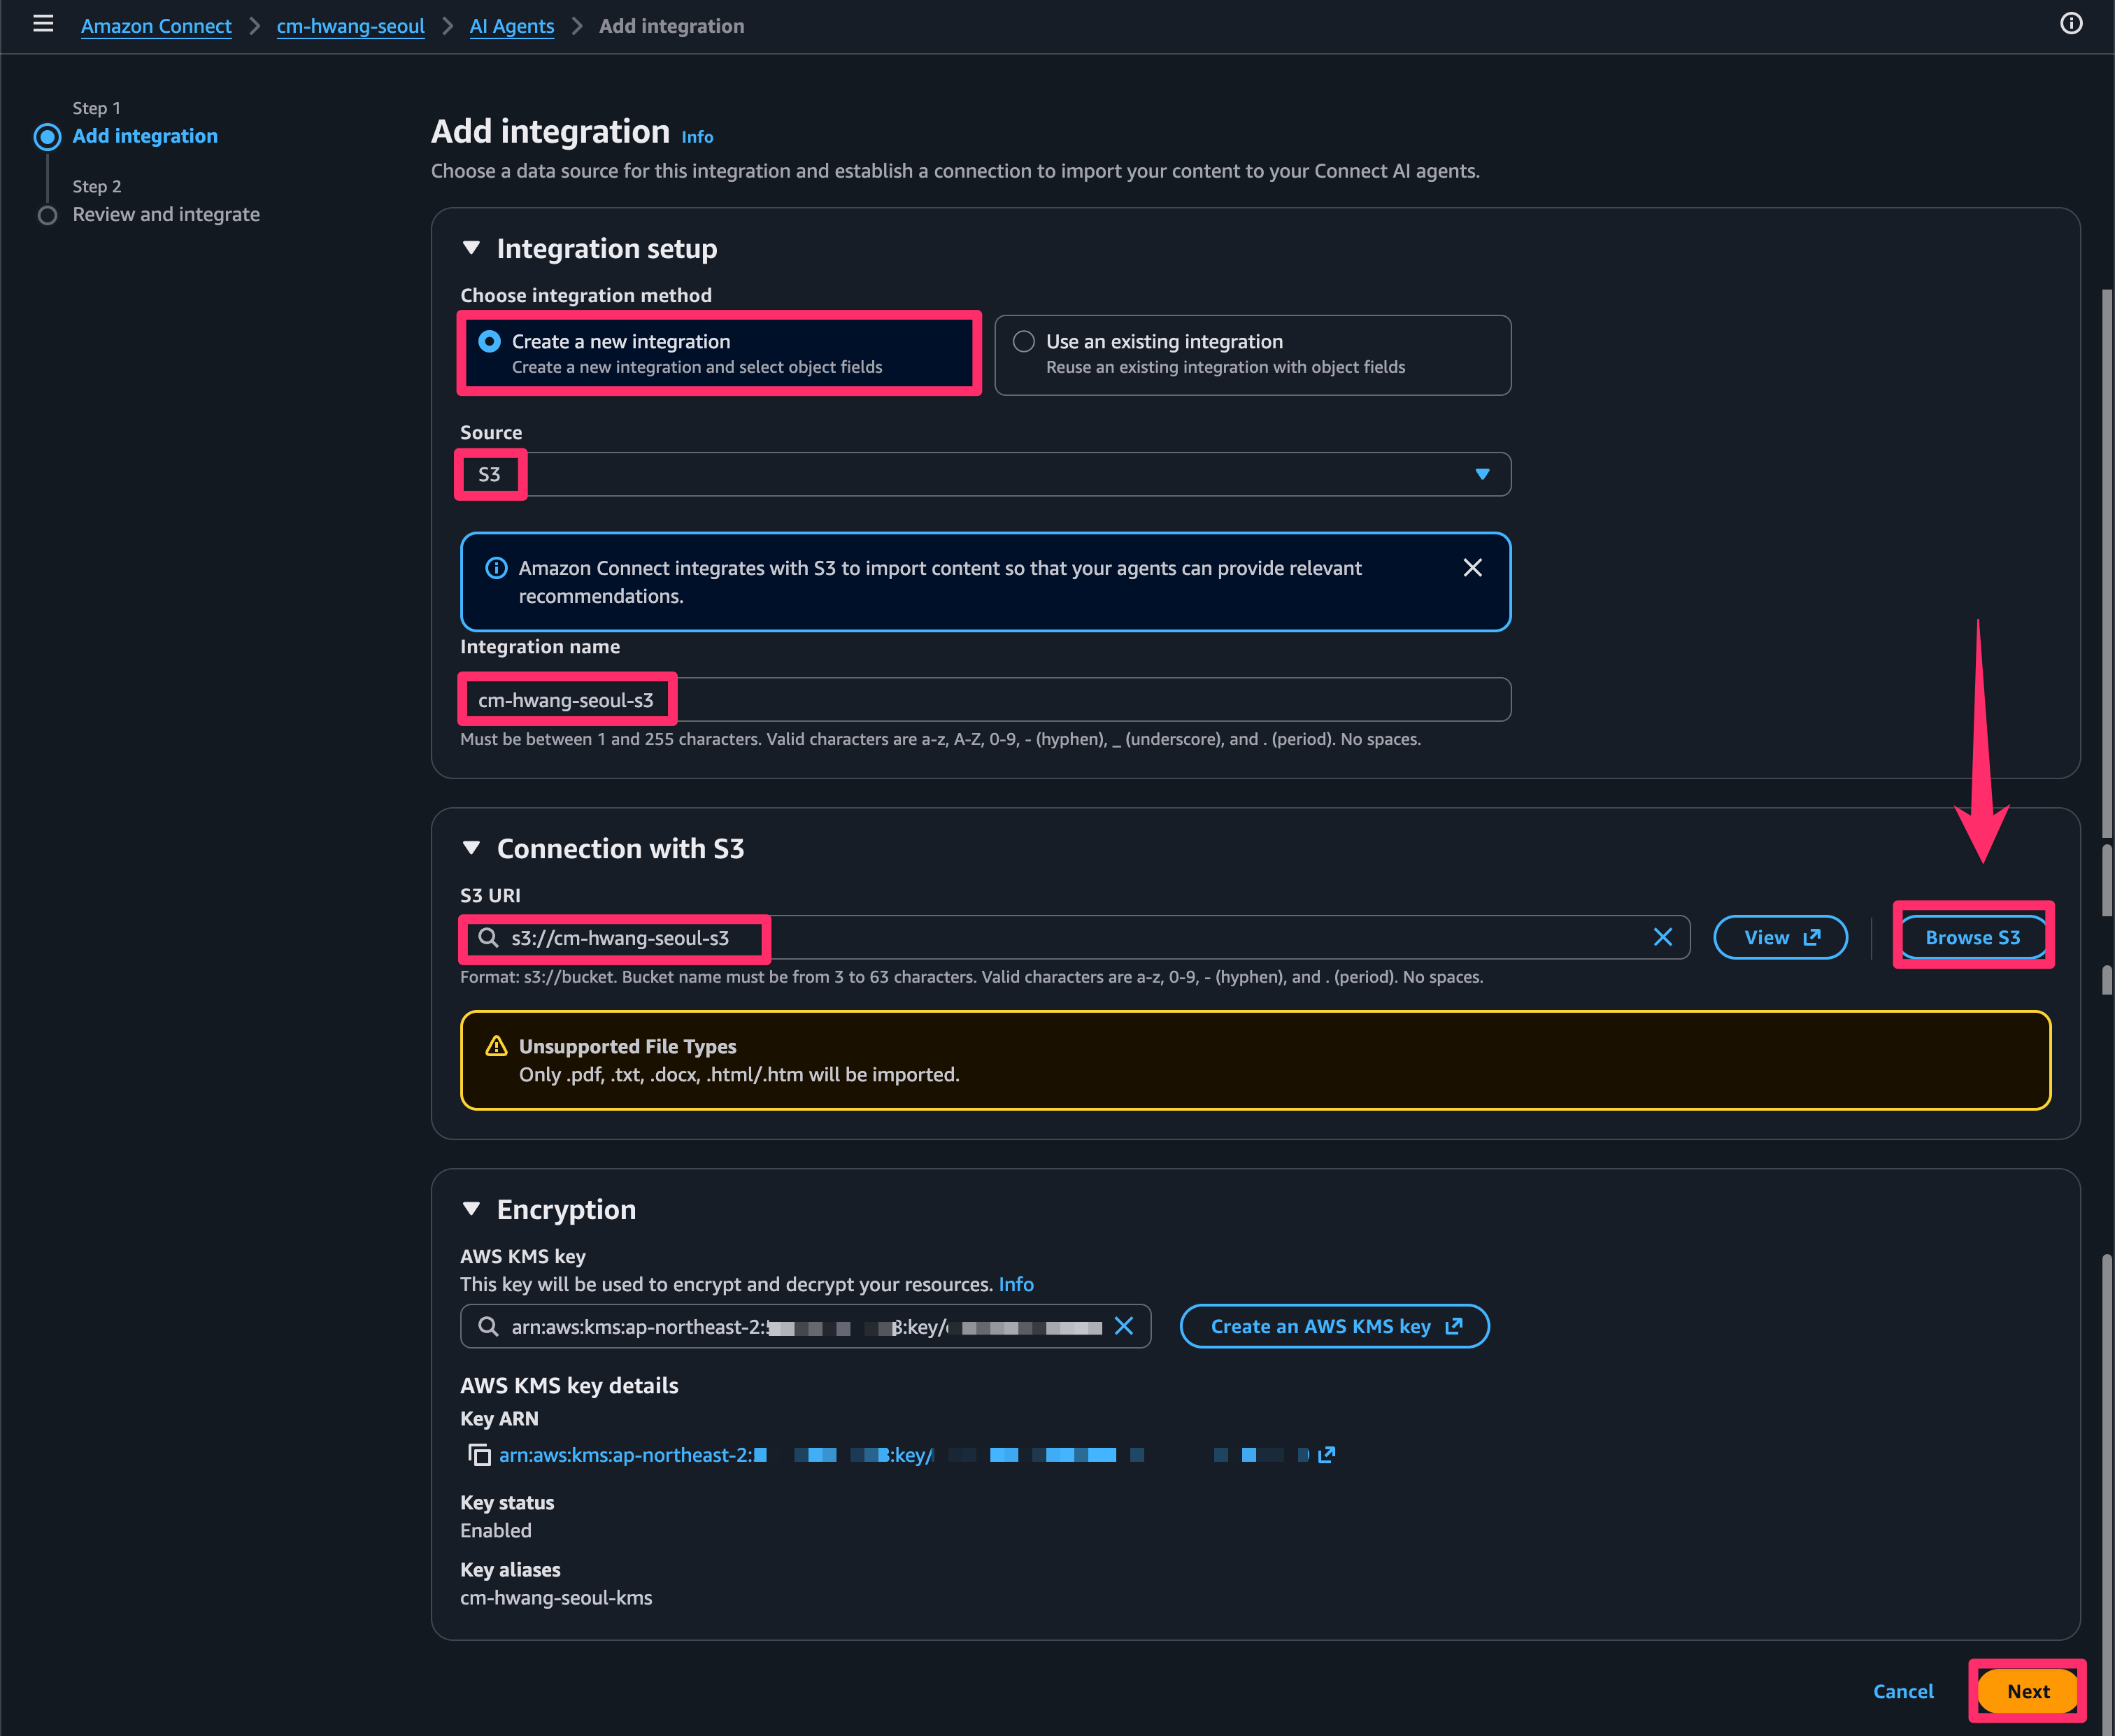The width and height of the screenshot is (2115, 1736).
Task: Click the Browse S3 button
Action: click(1972, 937)
